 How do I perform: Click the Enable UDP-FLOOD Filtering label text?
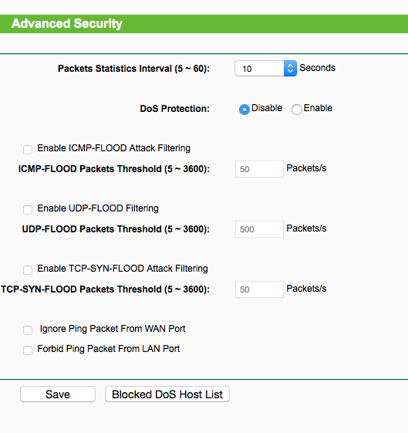point(98,208)
